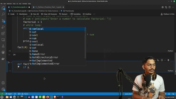Open the cell language picker Python in active cell
Viewport: 176px width, 99px height.
click(x=170, y=71)
